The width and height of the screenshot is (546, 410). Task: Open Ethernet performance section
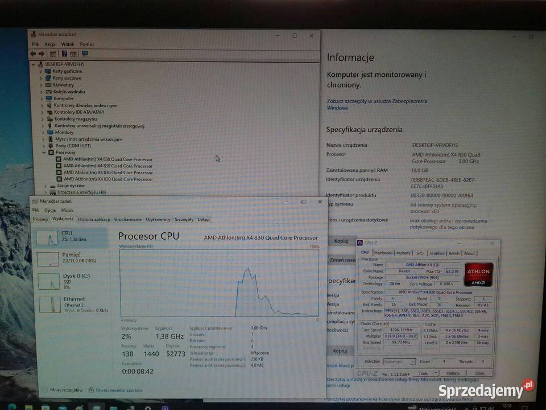(x=73, y=305)
